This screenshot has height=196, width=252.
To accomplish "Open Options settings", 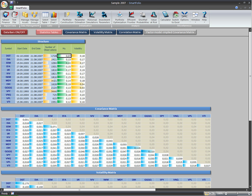I will coord(184,16).
